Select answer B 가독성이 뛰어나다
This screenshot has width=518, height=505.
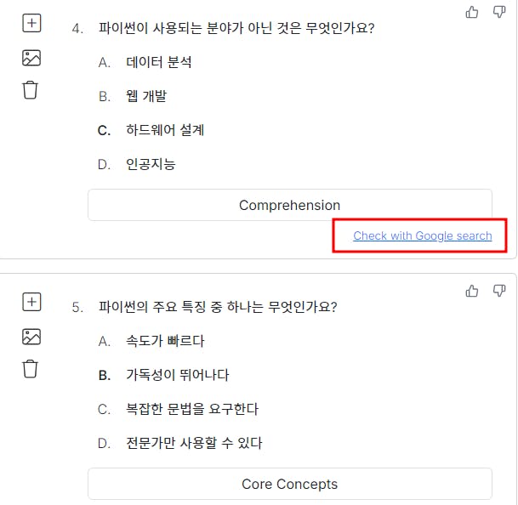click(x=177, y=375)
